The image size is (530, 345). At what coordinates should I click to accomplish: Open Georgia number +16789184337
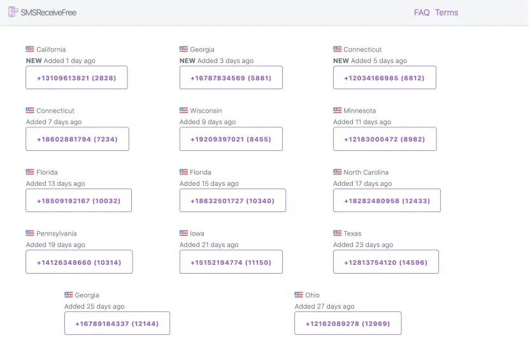pos(117,323)
